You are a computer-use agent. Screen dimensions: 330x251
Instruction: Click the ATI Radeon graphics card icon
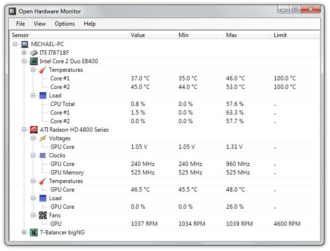34,130
